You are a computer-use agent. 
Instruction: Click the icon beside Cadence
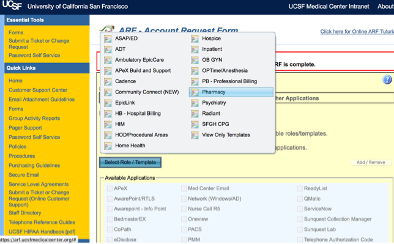pyautogui.click(x=108, y=82)
